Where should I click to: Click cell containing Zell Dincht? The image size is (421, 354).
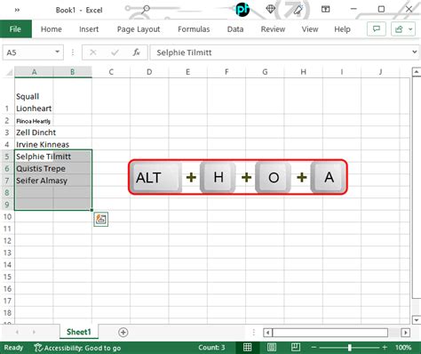pyautogui.click(x=34, y=133)
